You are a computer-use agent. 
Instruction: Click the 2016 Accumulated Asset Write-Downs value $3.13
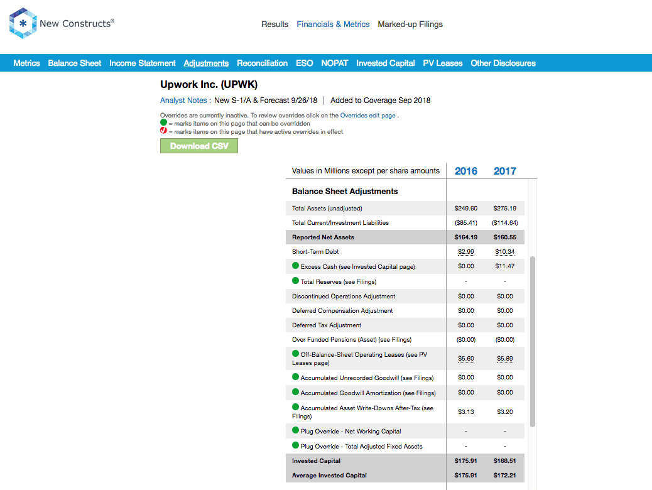(466, 412)
